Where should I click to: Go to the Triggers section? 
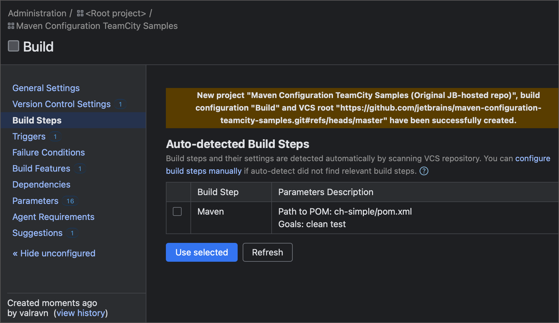click(29, 136)
